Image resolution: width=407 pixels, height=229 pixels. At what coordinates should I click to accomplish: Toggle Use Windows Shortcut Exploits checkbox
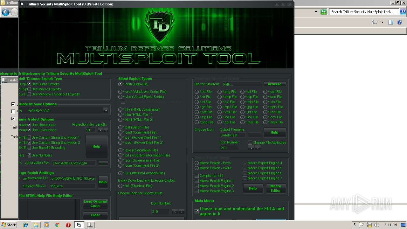click(x=29, y=94)
